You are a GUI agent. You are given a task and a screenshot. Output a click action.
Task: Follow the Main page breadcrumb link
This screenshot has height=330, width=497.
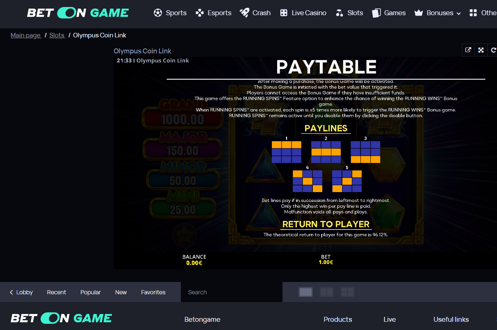click(x=25, y=35)
